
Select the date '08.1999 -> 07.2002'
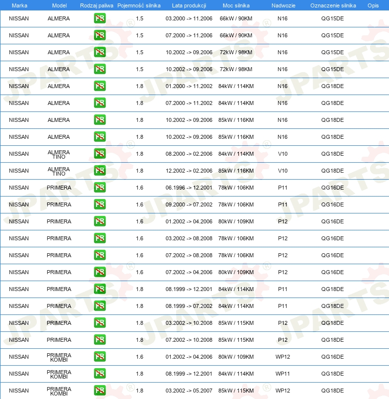(189, 306)
